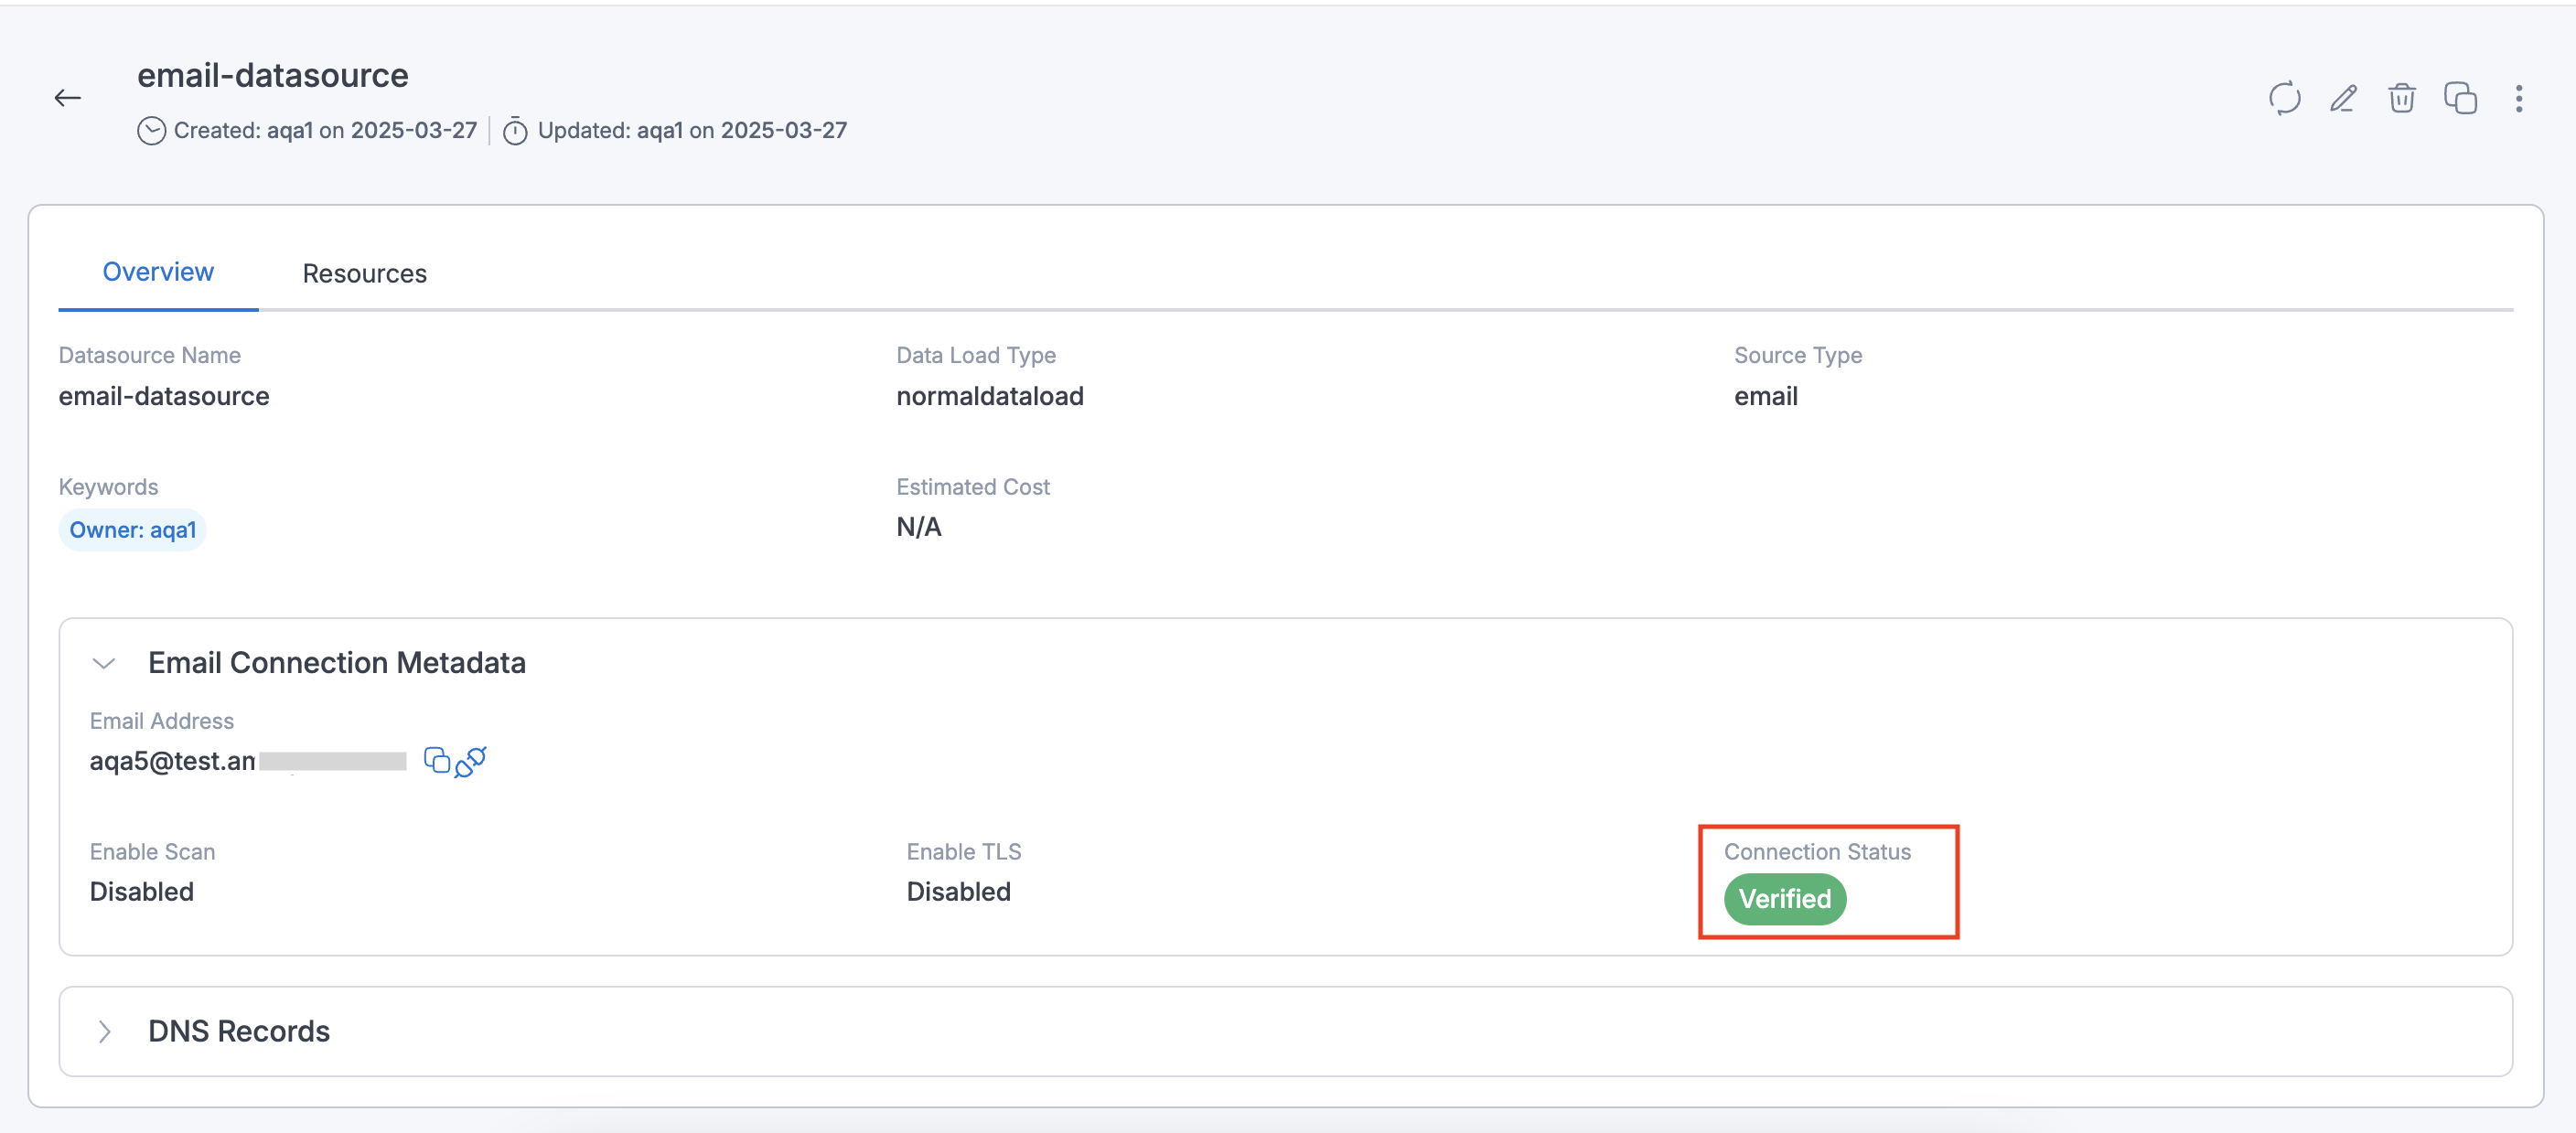Click the delete trash icon
The height and width of the screenshot is (1133, 2576).
click(x=2401, y=99)
